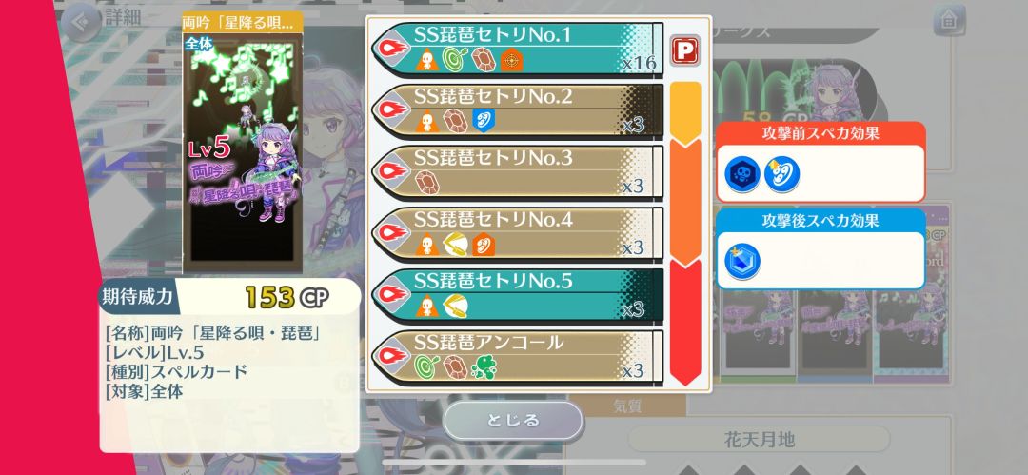Tap the green target icon on SS琵琶セトリNo.1
Image resolution: width=1028 pixels, height=475 pixels.
[x=454, y=60]
